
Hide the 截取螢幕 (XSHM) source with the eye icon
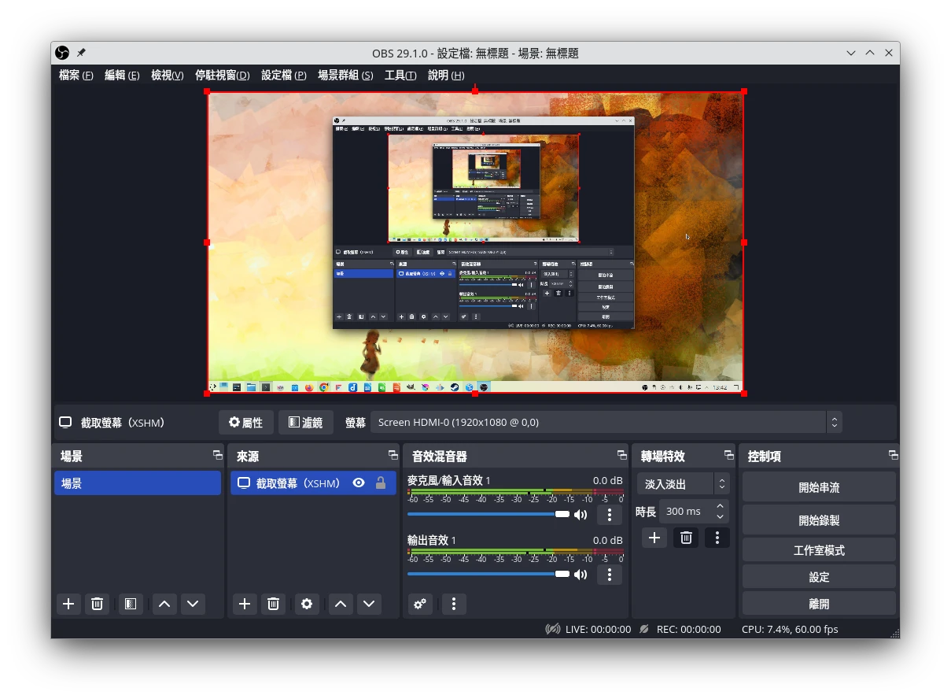[x=359, y=483]
